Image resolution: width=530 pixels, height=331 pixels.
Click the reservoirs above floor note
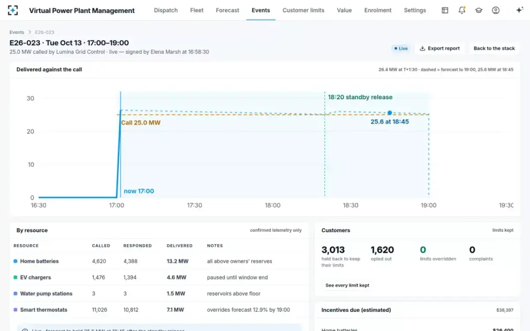(x=234, y=293)
